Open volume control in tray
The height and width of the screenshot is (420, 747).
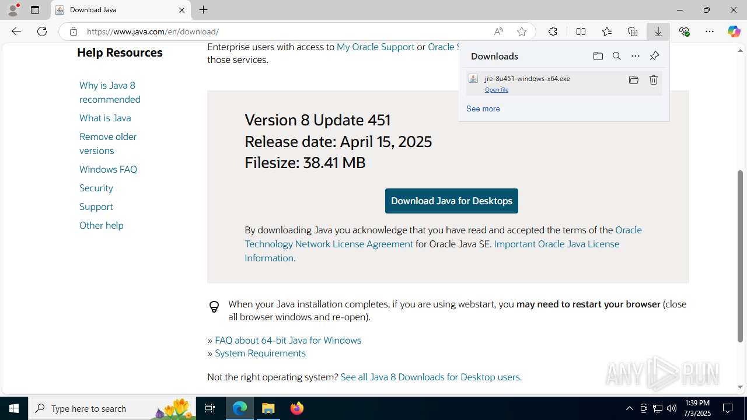point(672,408)
